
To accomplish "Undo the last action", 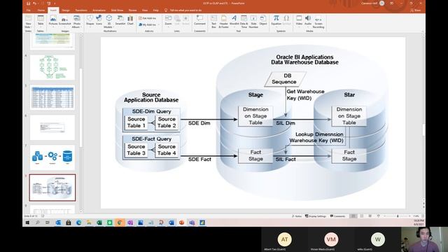I will 34,3.
